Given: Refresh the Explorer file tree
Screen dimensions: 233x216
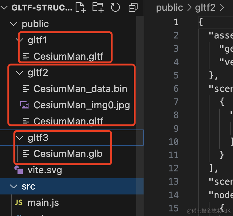Looking at the screenshot, I should 115,7.
